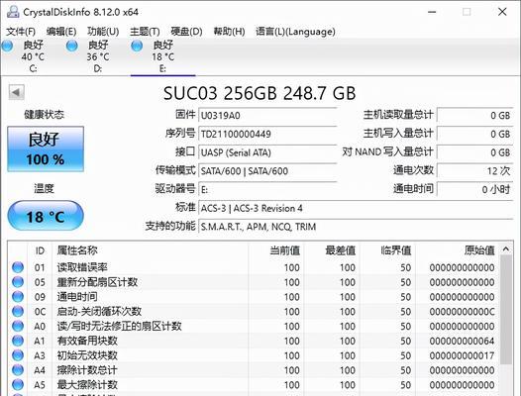
Task: Click the 18 °C temperature button
Action: 46,216
